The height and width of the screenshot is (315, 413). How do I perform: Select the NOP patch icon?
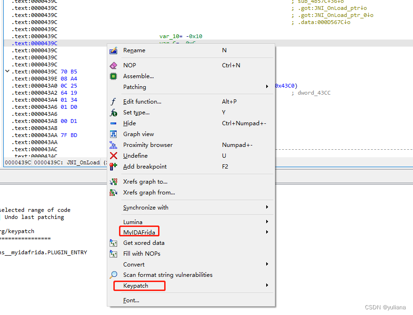pyautogui.click(x=113, y=65)
